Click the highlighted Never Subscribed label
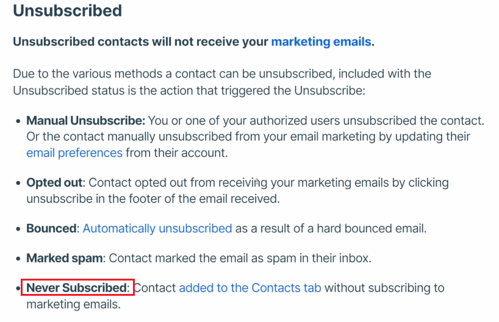499x322 pixels. [77, 288]
